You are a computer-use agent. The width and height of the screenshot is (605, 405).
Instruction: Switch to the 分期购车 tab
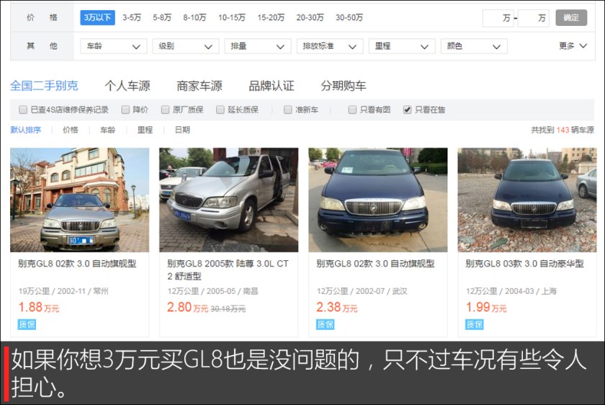(344, 86)
